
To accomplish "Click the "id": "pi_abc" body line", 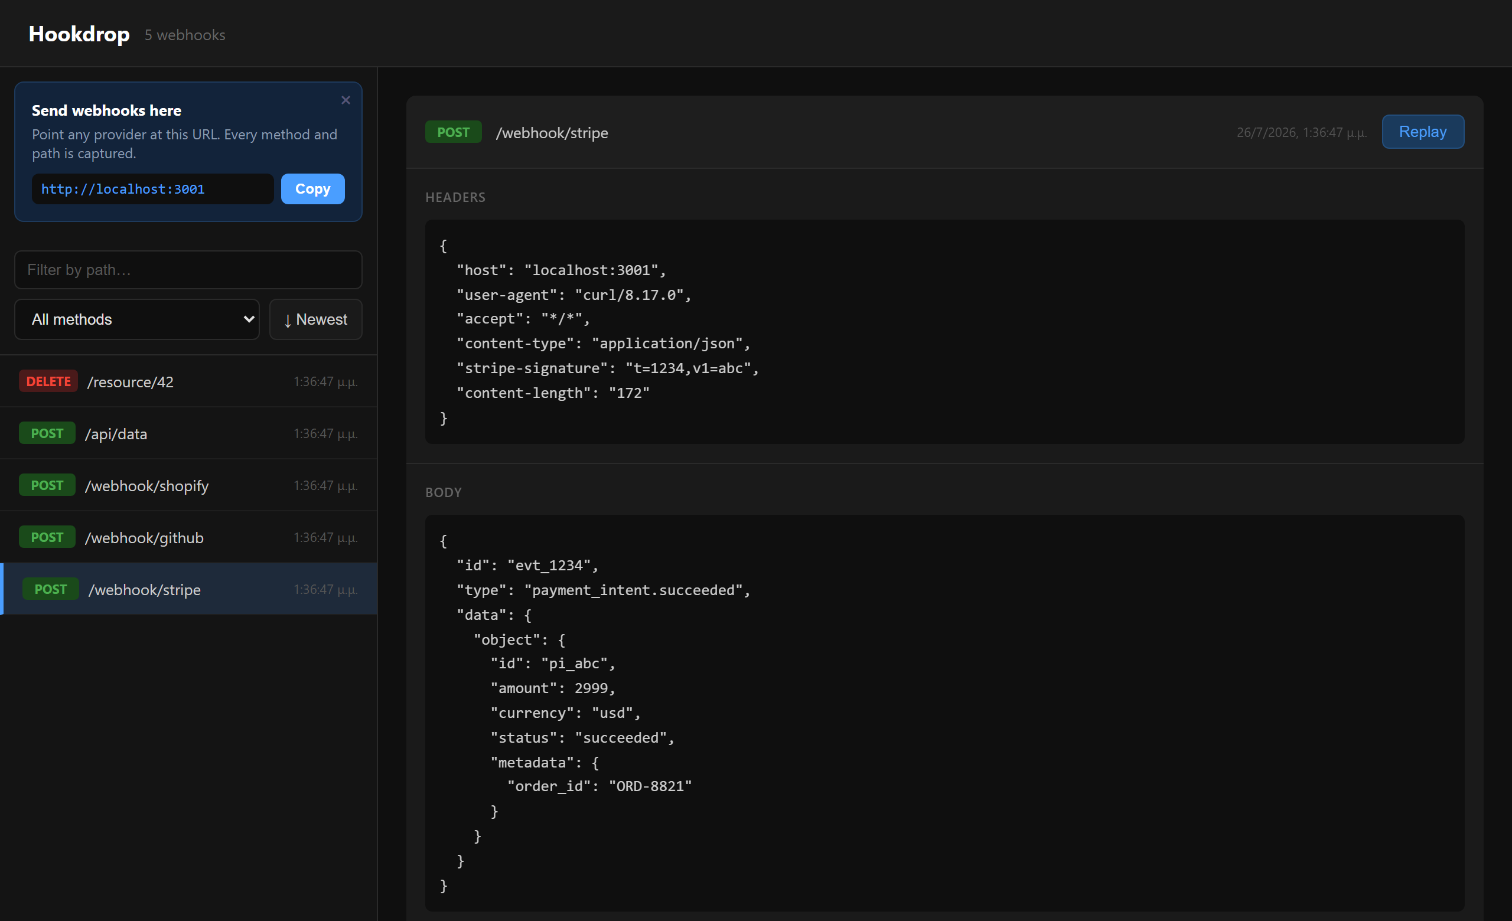I will tap(552, 664).
